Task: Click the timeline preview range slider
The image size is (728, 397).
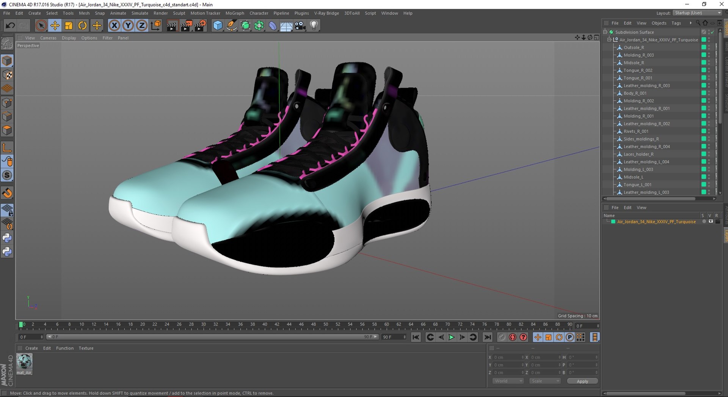Action: (x=212, y=337)
